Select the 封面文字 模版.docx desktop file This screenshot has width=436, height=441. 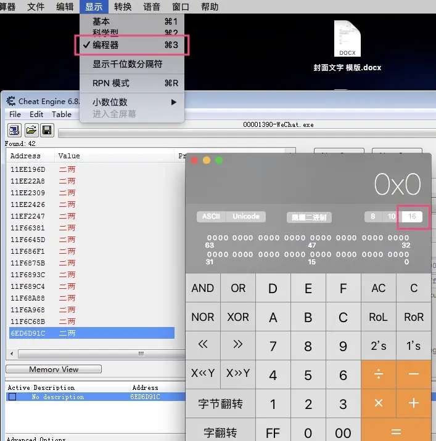point(347,46)
